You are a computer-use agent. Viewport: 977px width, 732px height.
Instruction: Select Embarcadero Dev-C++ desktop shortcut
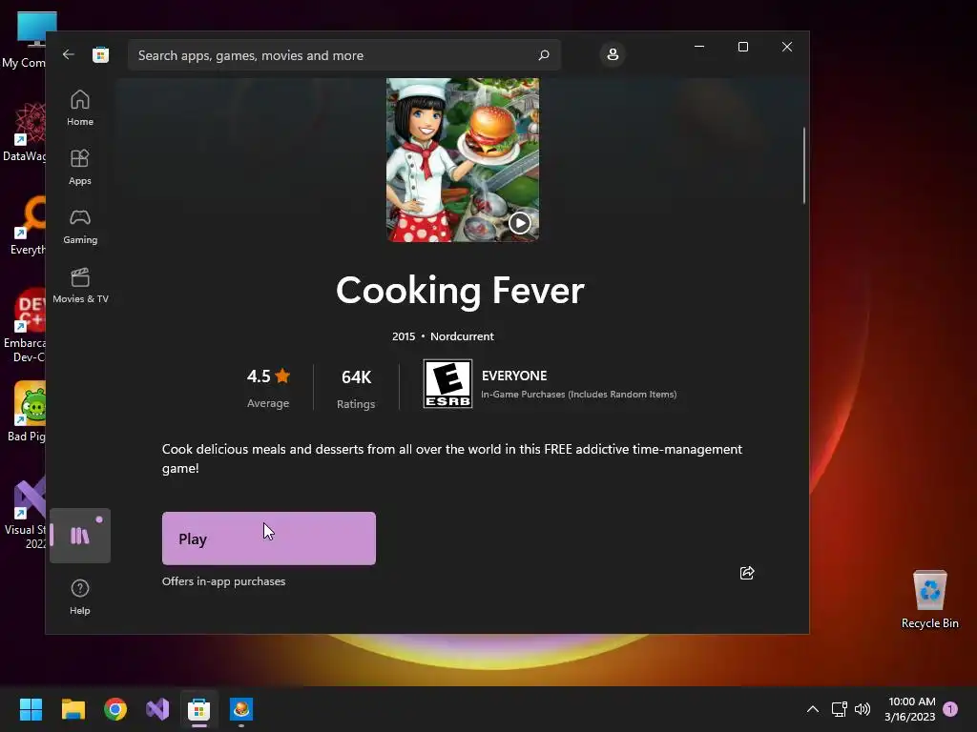[x=25, y=326]
